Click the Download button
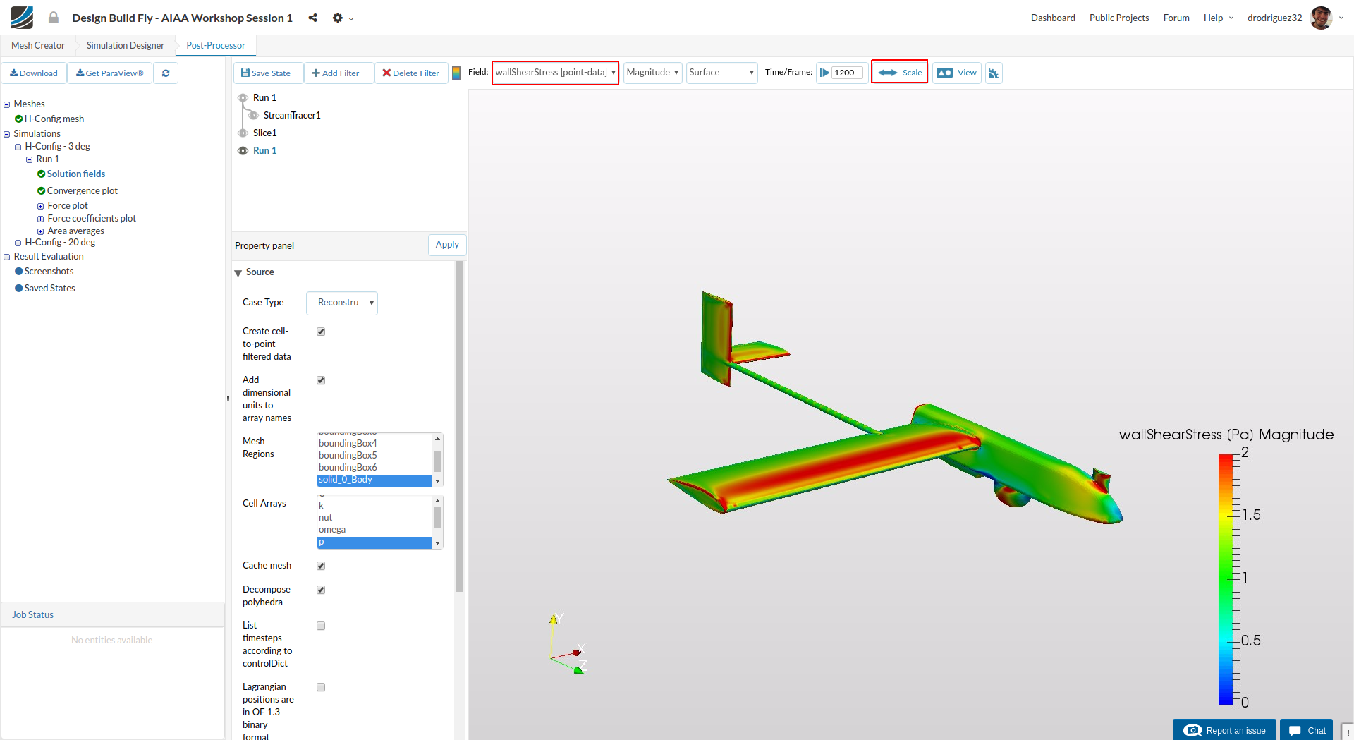The height and width of the screenshot is (740, 1354). pyautogui.click(x=34, y=73)
